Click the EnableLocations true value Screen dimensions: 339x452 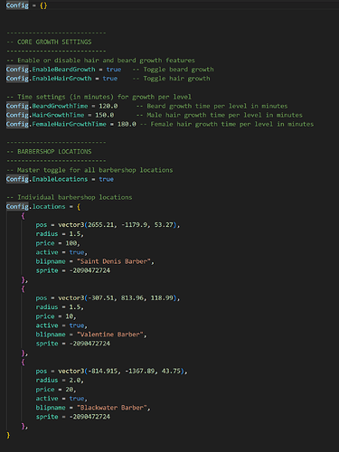coord(107,179)
